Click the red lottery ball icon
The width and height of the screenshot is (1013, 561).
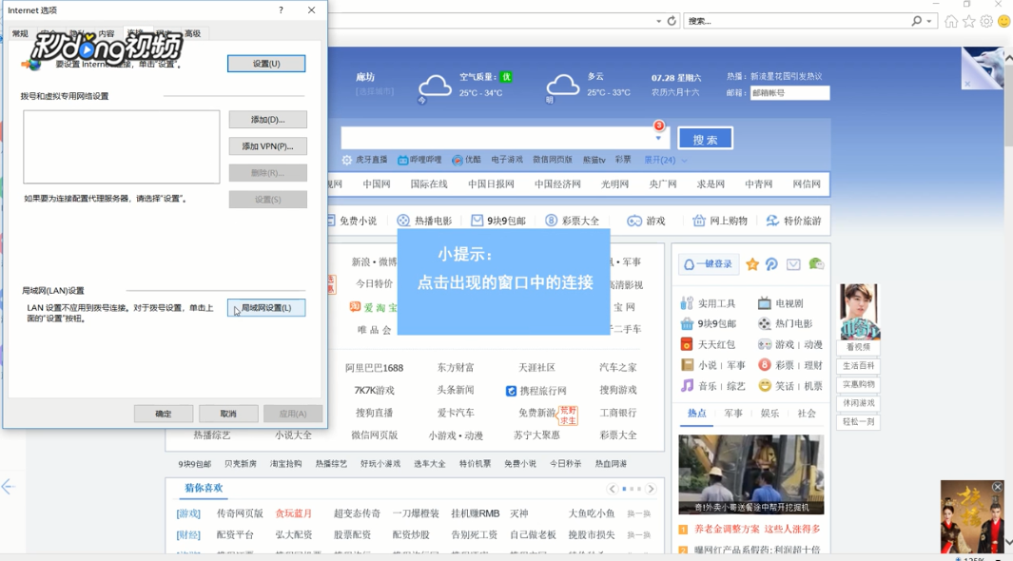765,365
